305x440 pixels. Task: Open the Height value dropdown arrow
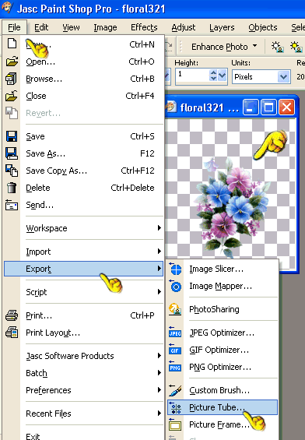[x=223, y=76]
